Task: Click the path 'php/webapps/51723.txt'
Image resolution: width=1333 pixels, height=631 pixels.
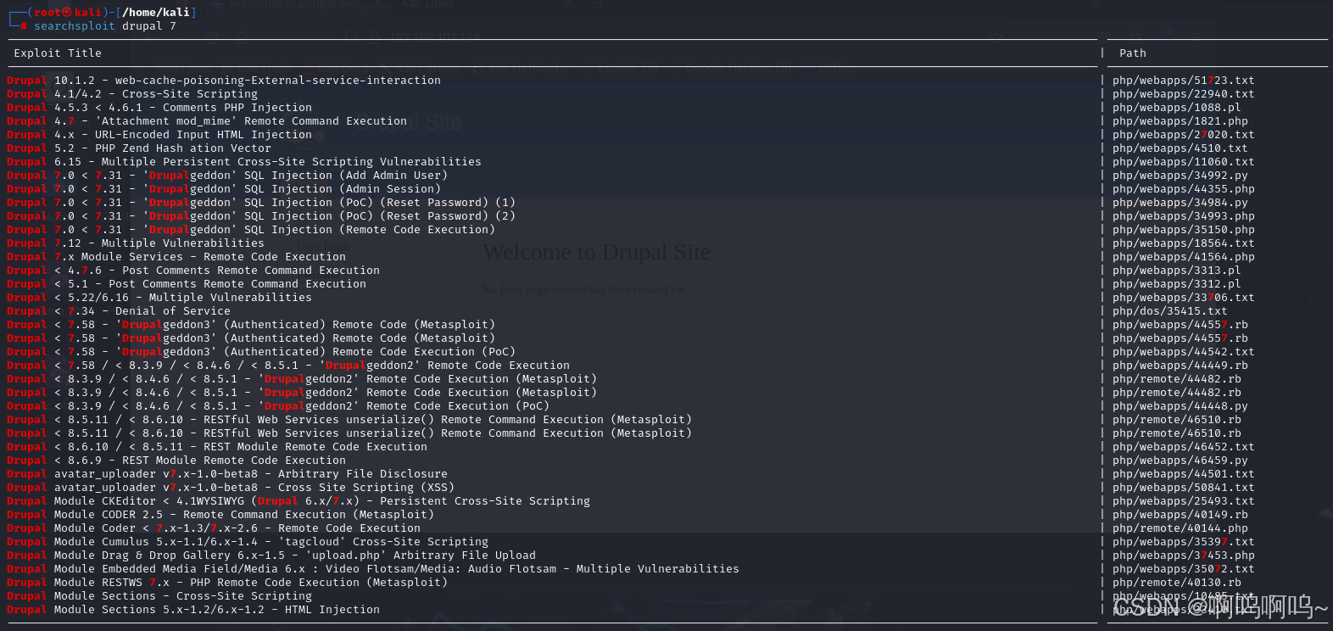Action: coord(1184,81)
